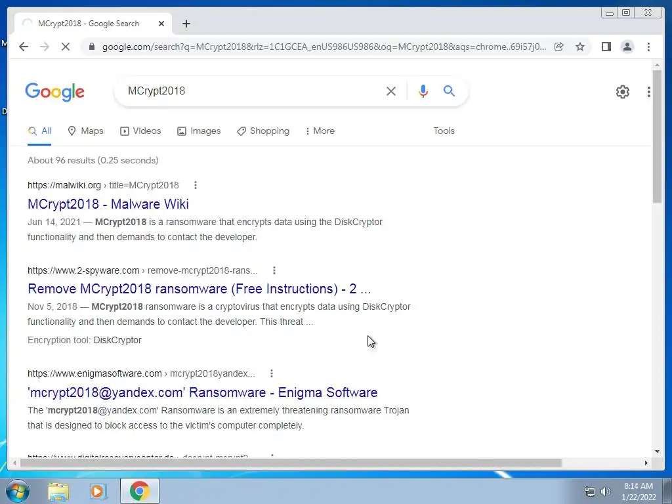Open the Chrome side panel

tap(606, 47)
